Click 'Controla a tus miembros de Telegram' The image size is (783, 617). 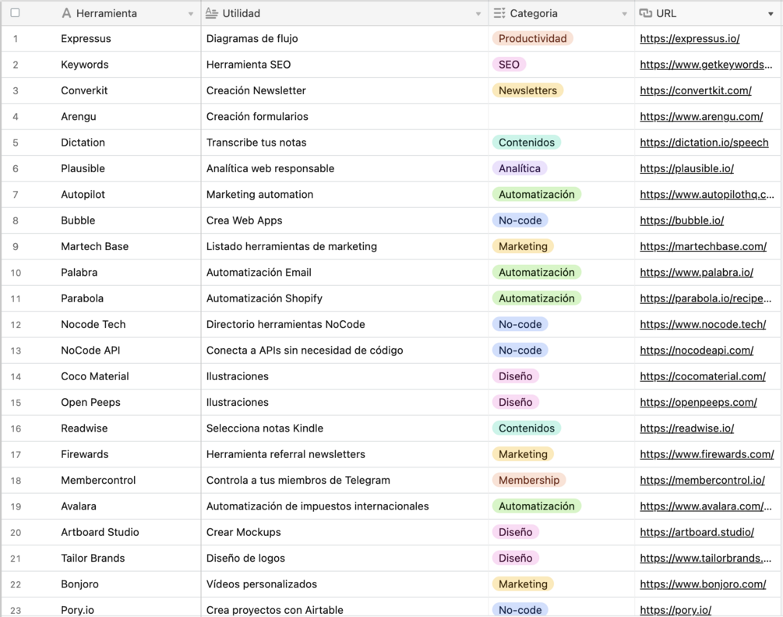tap(298, 480)
